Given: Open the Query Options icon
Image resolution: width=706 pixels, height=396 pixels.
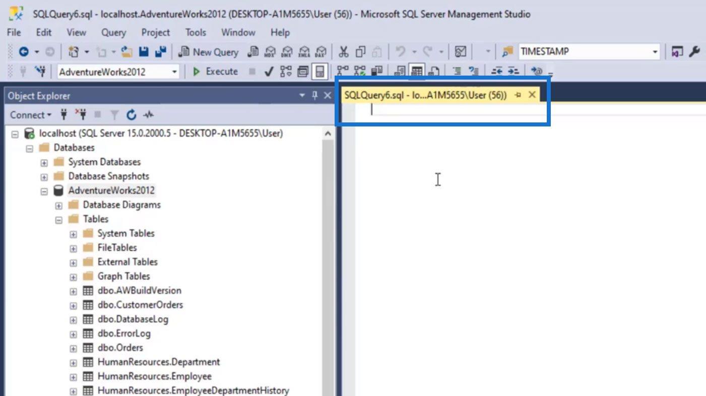Looking at the screenshot, I should tap(302, 72).
